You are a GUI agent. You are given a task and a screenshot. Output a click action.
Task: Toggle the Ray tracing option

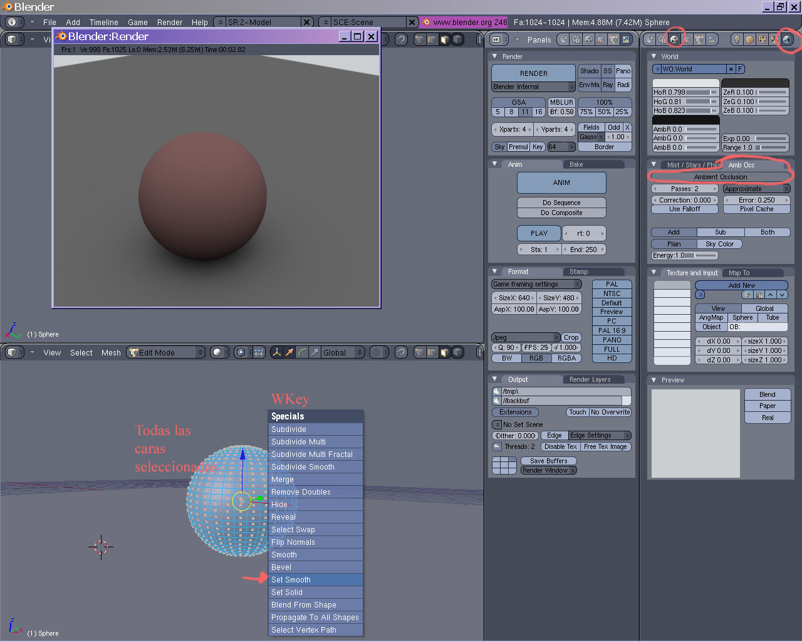(608, 85)
